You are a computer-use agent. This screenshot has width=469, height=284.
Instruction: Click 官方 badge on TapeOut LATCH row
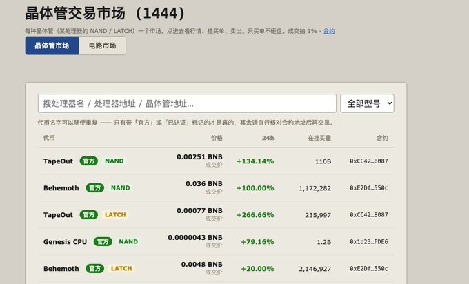(x=88, y=215)
